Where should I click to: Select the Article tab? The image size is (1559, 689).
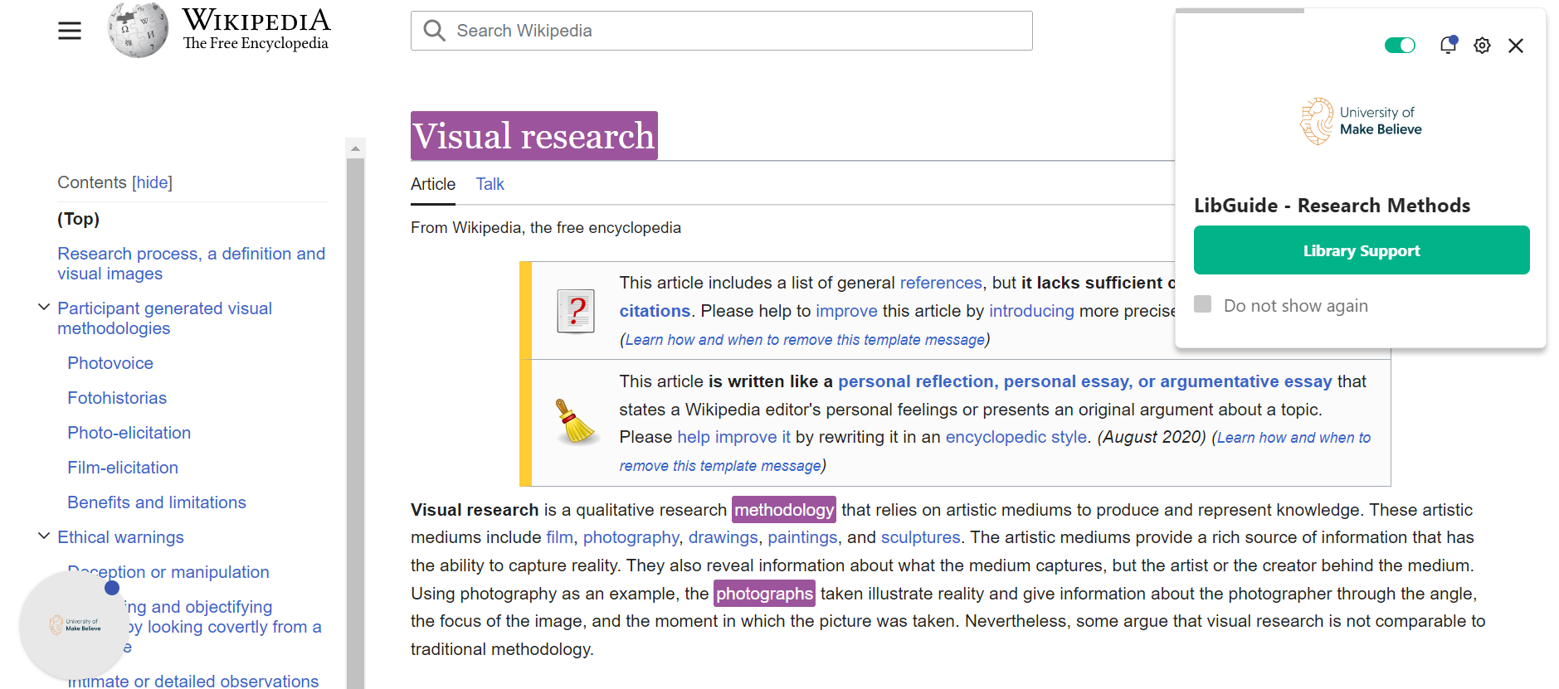[x=433, y=184]
